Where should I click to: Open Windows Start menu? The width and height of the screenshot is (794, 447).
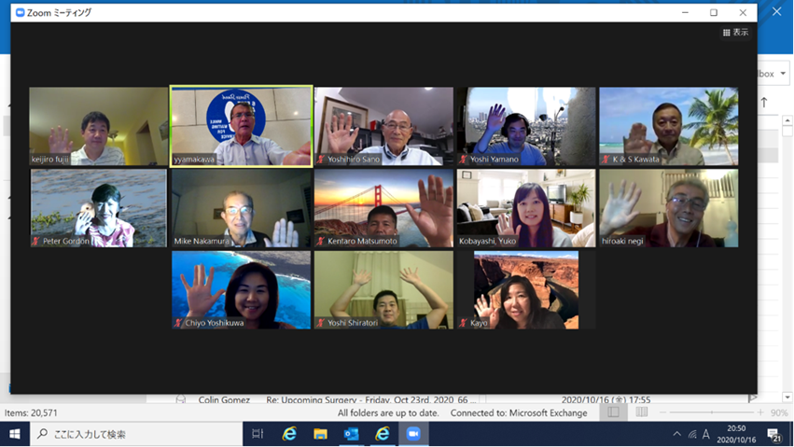[x=15, y=434]
